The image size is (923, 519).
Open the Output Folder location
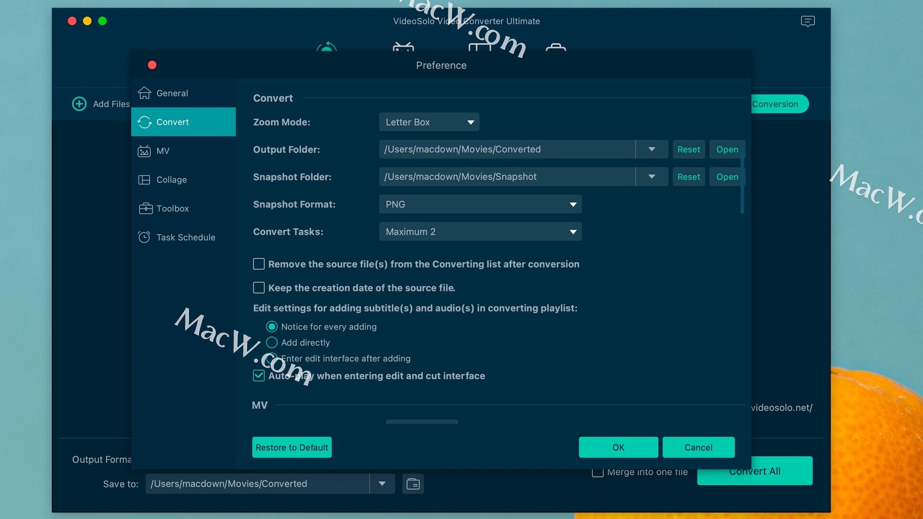727,149
